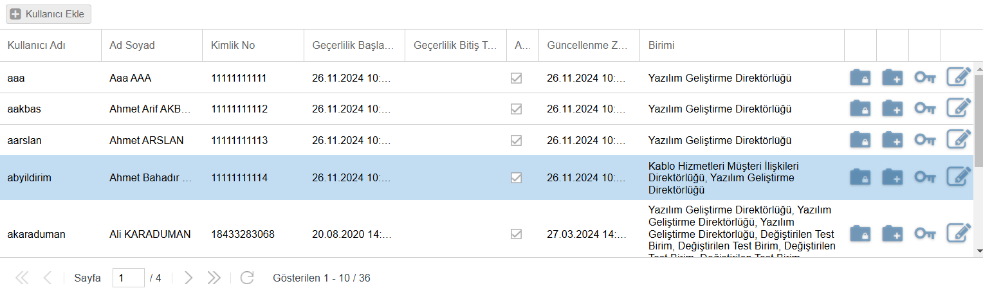Sort by Birimi column header
983x297 pixels.
click(x=661, y=45)
